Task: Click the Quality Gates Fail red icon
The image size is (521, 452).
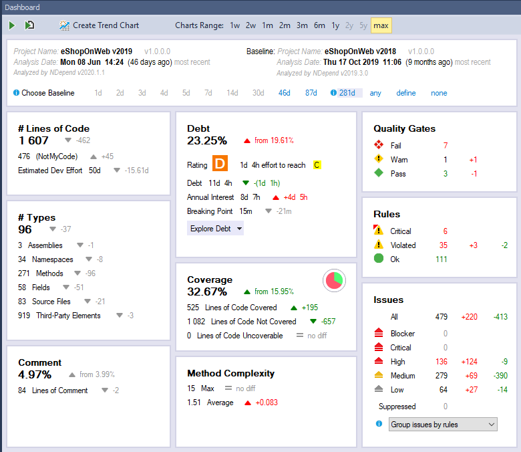Action: pos(379,145)
